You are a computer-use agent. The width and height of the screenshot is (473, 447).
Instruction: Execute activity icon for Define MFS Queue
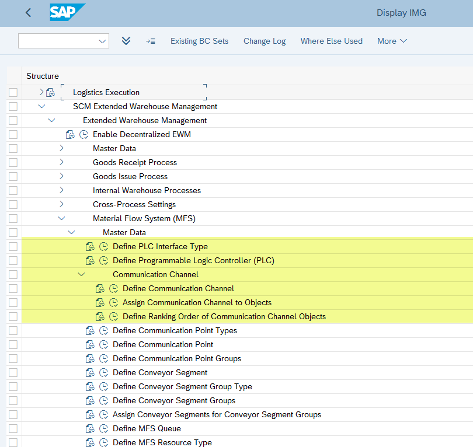(104, 429)
